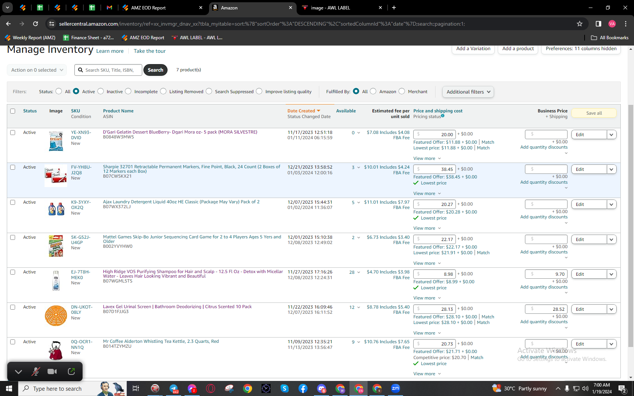
Task: Open the Chrome three-dot menu
Action: coord(626,24)
